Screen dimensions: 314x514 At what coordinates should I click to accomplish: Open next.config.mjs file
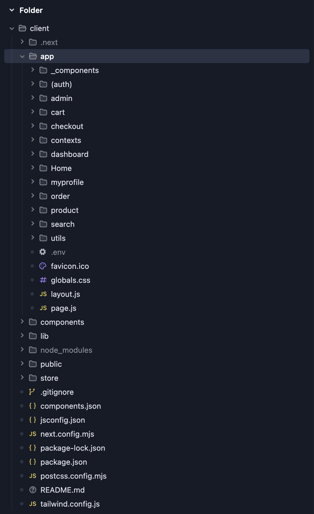click(x=67, y=434)
